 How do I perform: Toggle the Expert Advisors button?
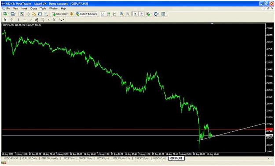[86, 14]
